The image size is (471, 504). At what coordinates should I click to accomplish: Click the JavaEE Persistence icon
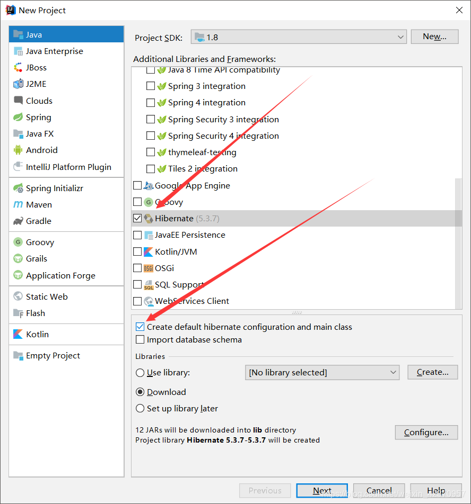149,235
